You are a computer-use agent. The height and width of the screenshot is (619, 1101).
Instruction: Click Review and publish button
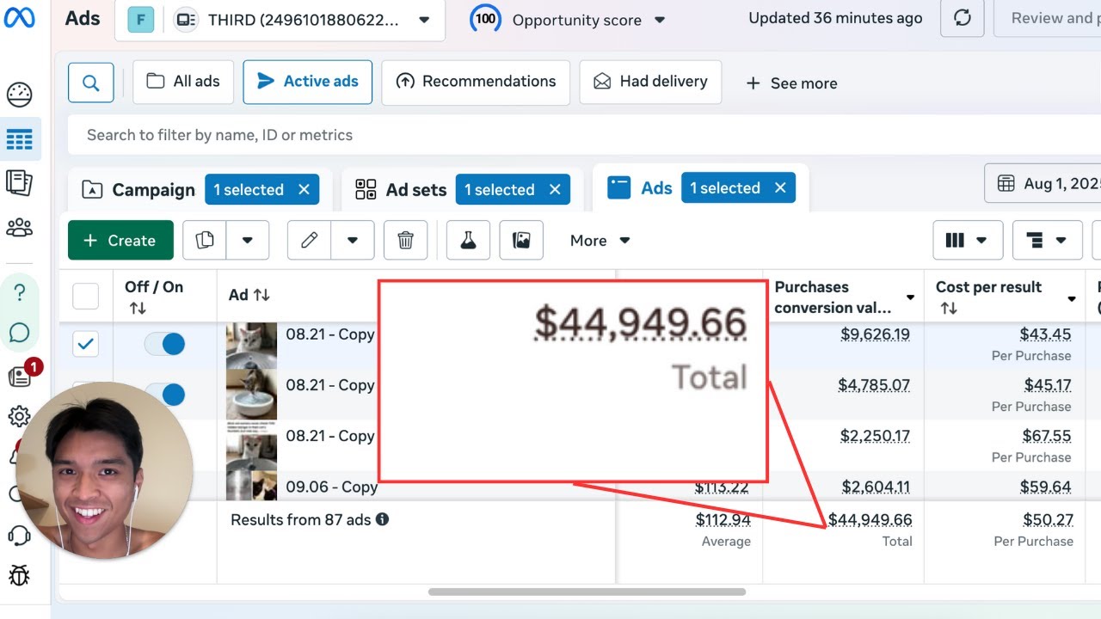[1047, 18]
